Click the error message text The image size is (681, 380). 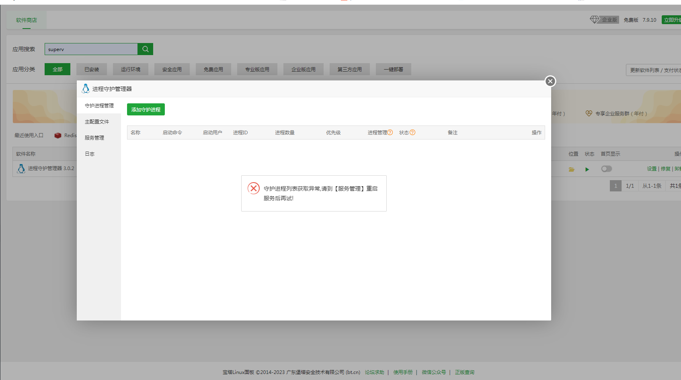click(x=320, y=193)
